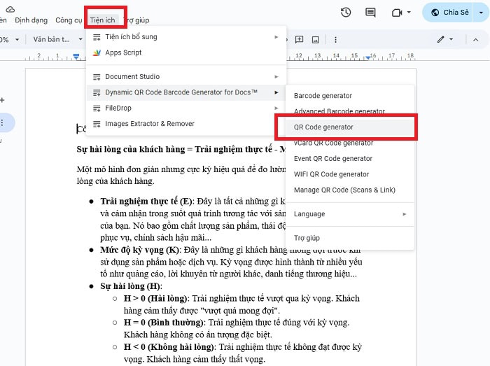This screenshot has width=490, height=366.
Task: Click the 'Trải nghiệm thực tế (E)' bullet text
Action: click(147, 202)
